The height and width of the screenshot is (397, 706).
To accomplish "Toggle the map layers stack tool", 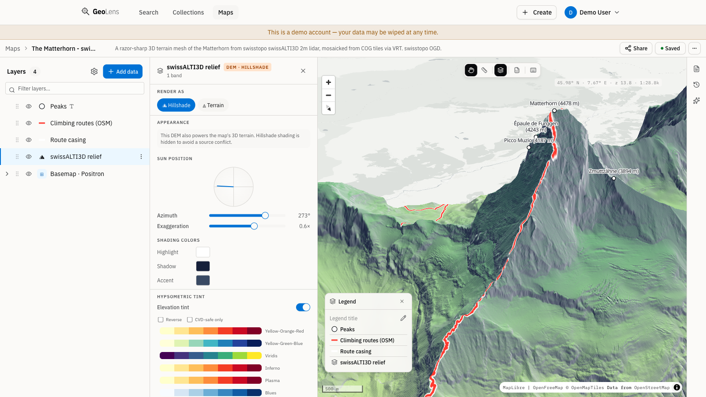I will 500,70.
